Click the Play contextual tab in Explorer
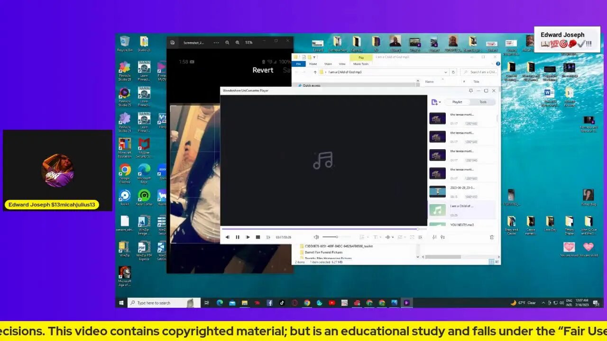The height and width of the screenshot is (341, 607). tap(361, 57)
